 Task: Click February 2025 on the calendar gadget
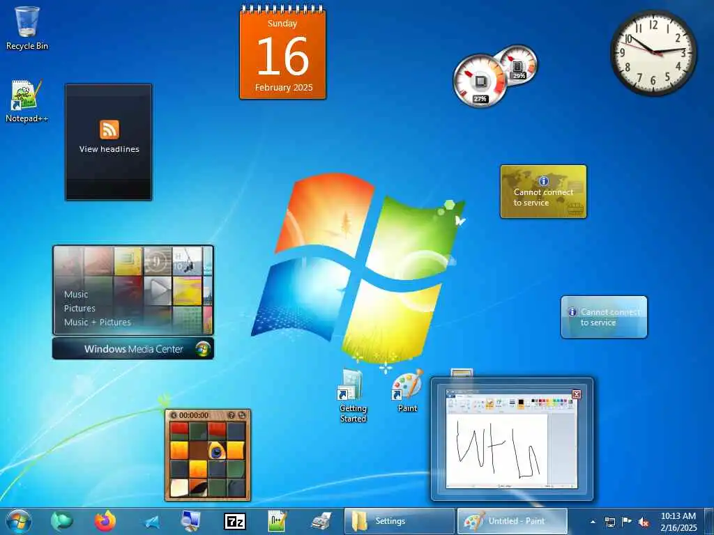click(284, 87)
